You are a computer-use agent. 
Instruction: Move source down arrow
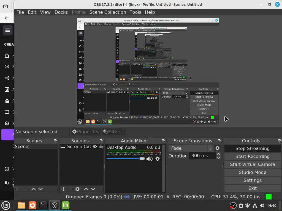[x=93, y=189]
